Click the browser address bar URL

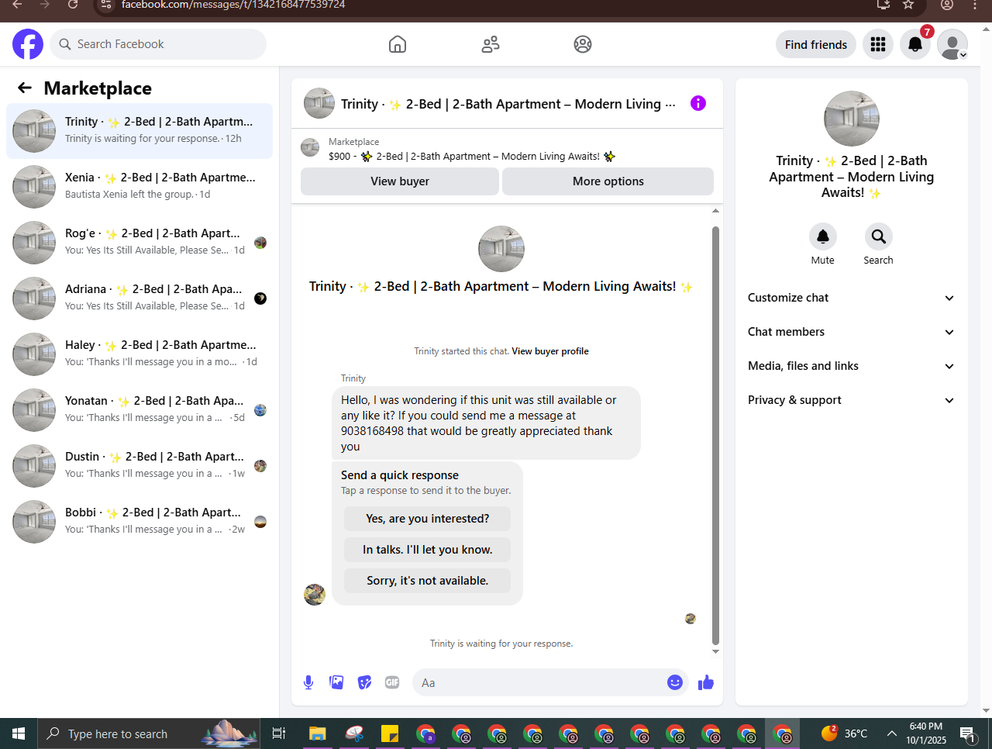click(233, 5)
